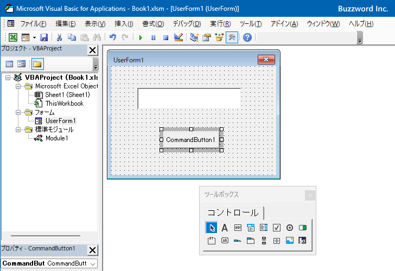Click the horizontal scrollbar in project panel
The image size is (395, 271).
[46, 236]
